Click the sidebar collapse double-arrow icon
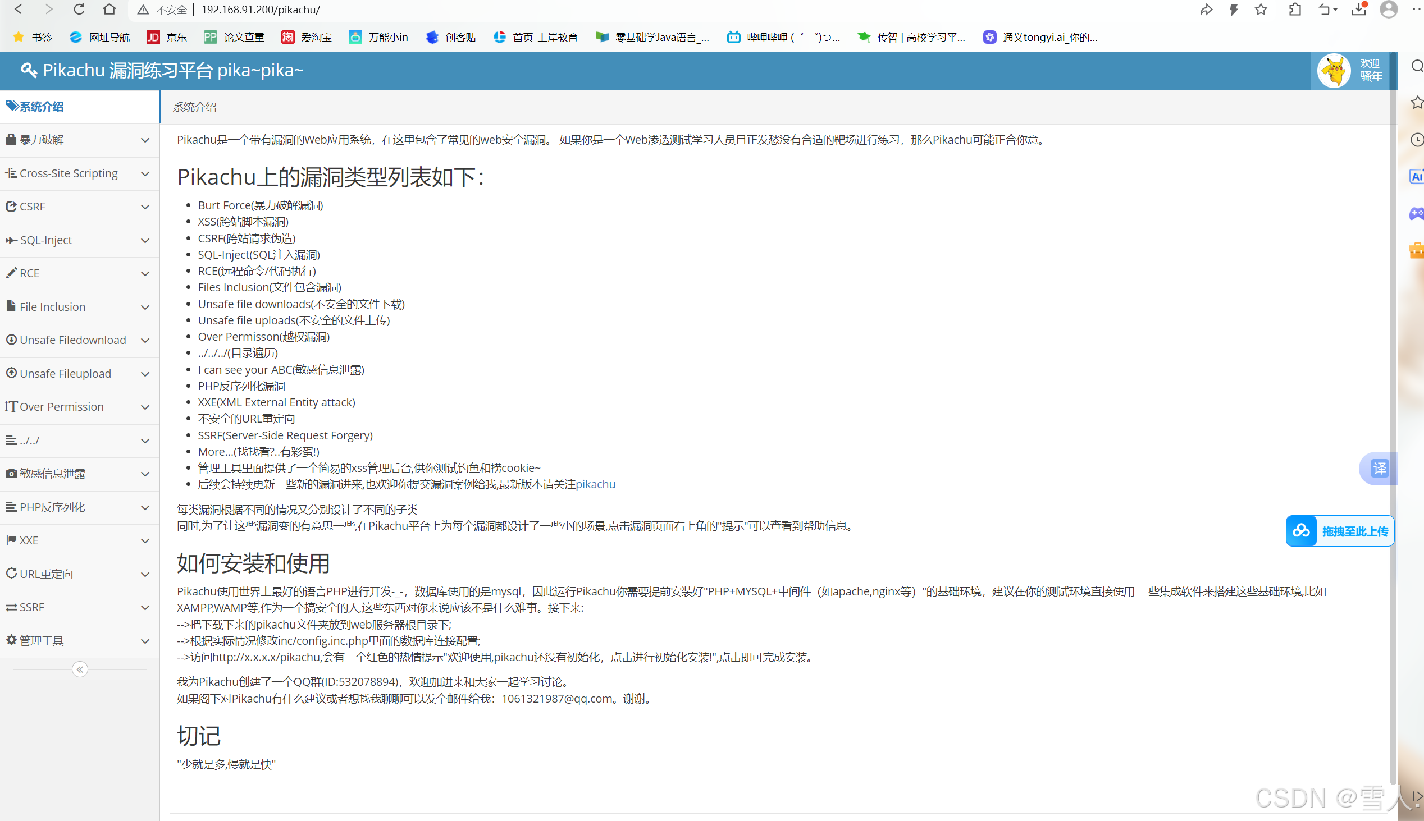Image resolution: width=1424 pixels, height=821 pixels. click(80, 669)
